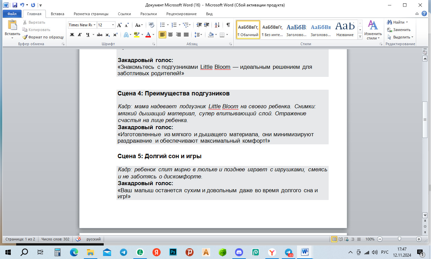
Task: Toggle bold formatting (Ж)
Action: point(72,35)
